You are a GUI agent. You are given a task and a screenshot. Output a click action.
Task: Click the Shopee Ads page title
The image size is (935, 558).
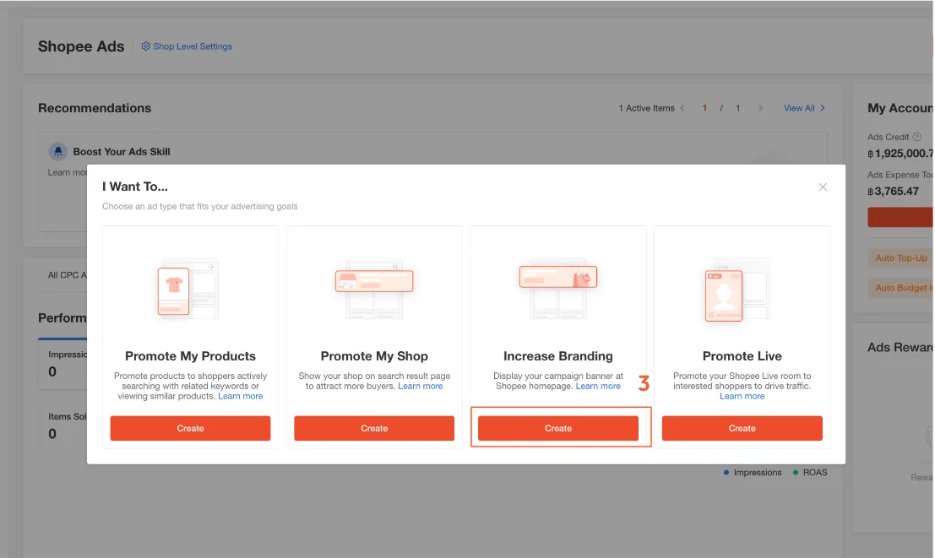click(x=81, y=46)
